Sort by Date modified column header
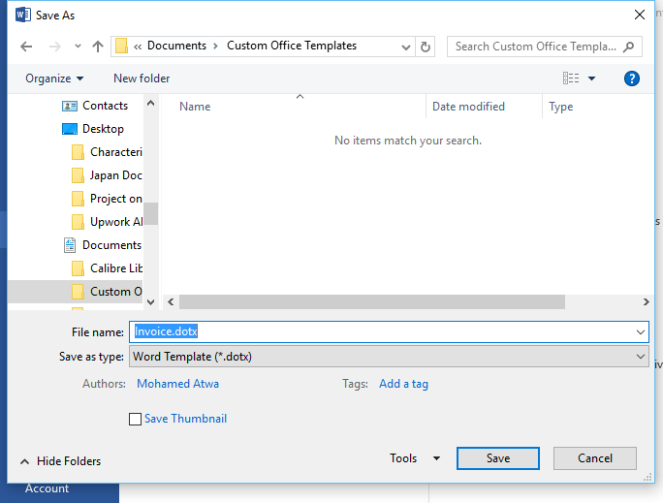663x503 pixels. 468,107
